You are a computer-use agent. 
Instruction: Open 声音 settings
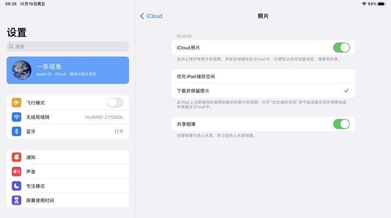68,172
